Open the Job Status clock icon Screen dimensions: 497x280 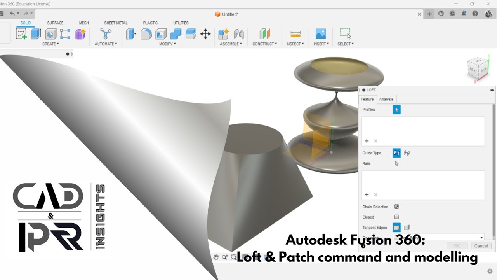[x=452, y=14]
